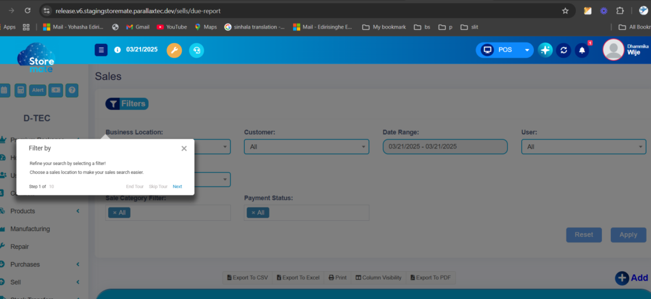Remove All tag from Payment Status
Screen dimensions: 651x299
pyautogui.click(x=253, y=213)
